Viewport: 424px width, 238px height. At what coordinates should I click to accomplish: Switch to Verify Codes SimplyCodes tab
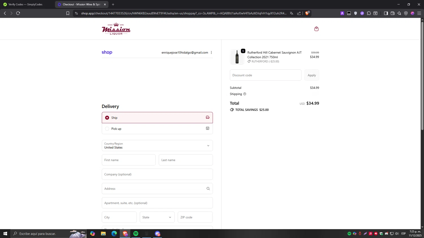point(25,5)
